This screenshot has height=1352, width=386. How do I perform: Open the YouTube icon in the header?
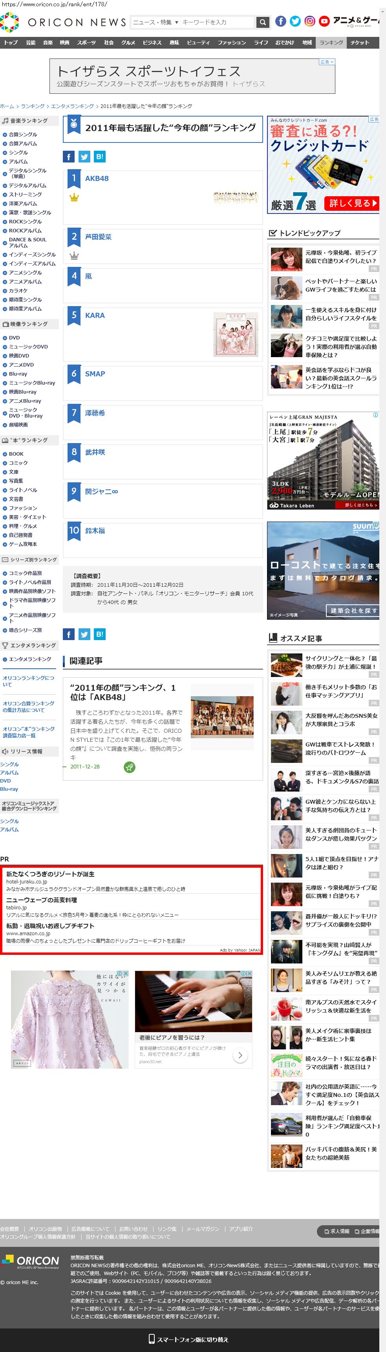click(324, 21)
